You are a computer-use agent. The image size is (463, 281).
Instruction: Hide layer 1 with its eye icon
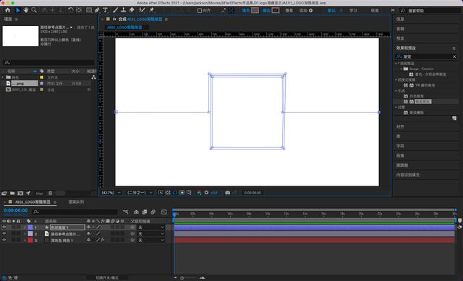point(4,228)
